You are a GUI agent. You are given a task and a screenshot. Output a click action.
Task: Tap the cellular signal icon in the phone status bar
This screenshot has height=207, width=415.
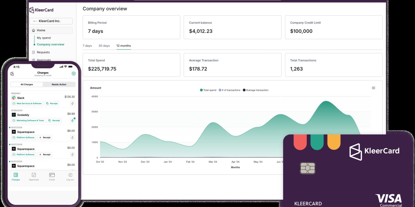point(61,67)
